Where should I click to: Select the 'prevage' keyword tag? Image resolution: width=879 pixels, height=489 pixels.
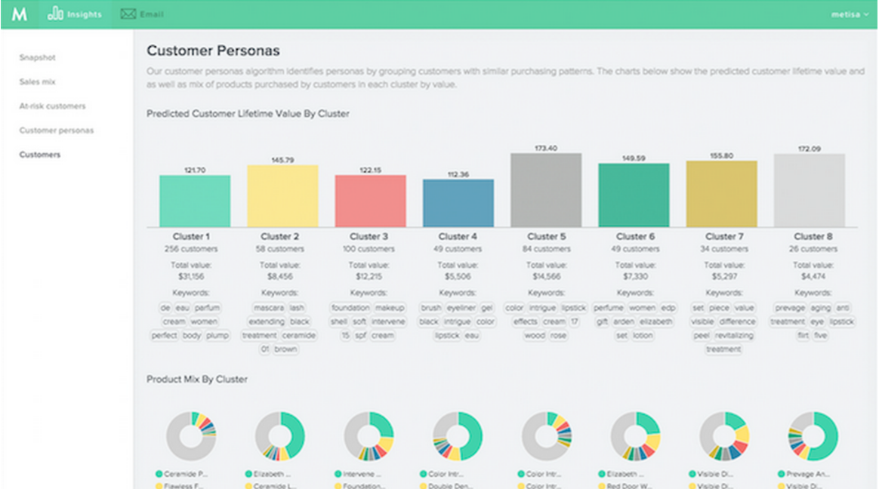pos(791,308)
